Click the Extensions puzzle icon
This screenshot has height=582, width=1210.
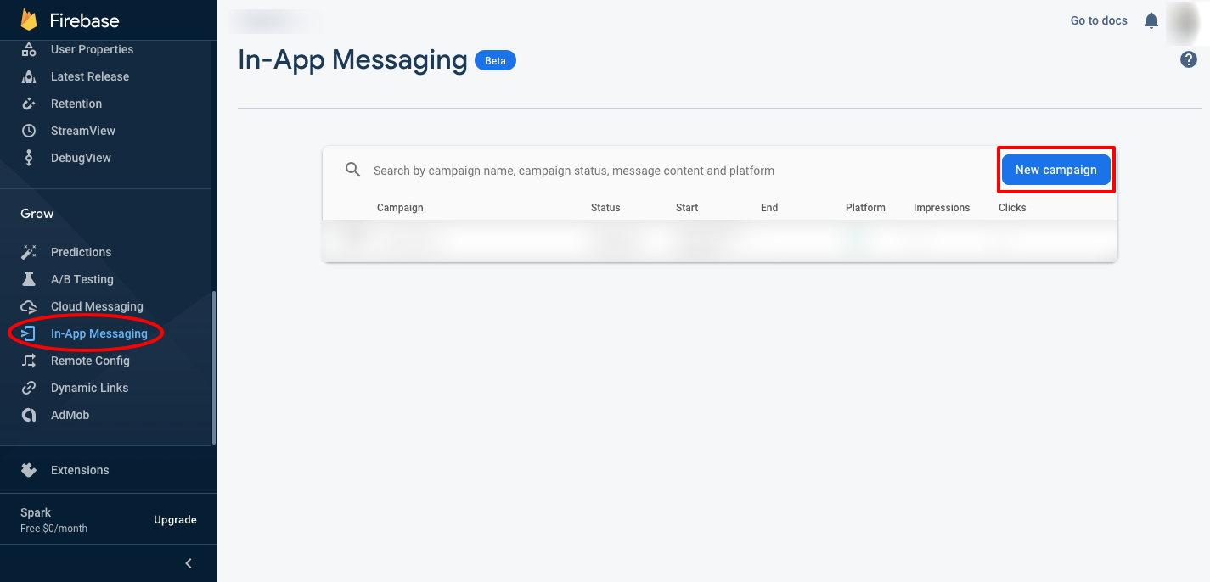tap(29, 470)
